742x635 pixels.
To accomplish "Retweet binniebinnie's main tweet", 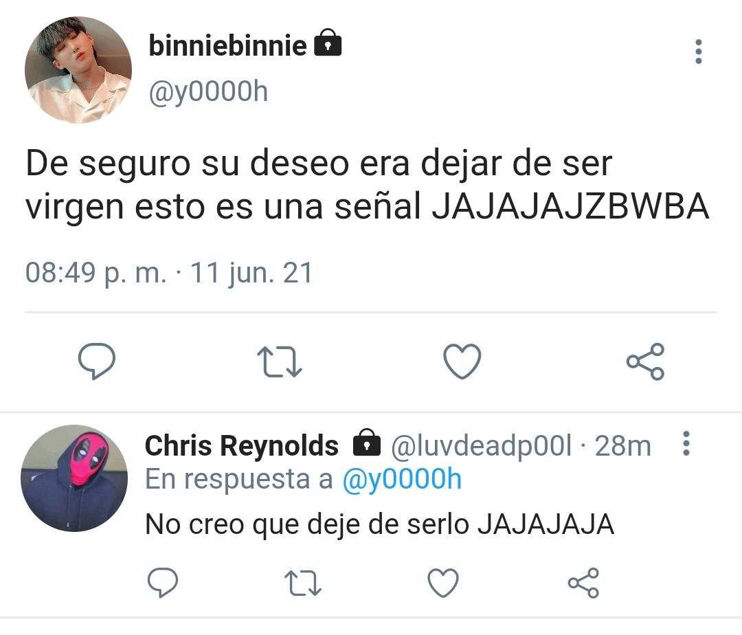I will tap(279, 362).
